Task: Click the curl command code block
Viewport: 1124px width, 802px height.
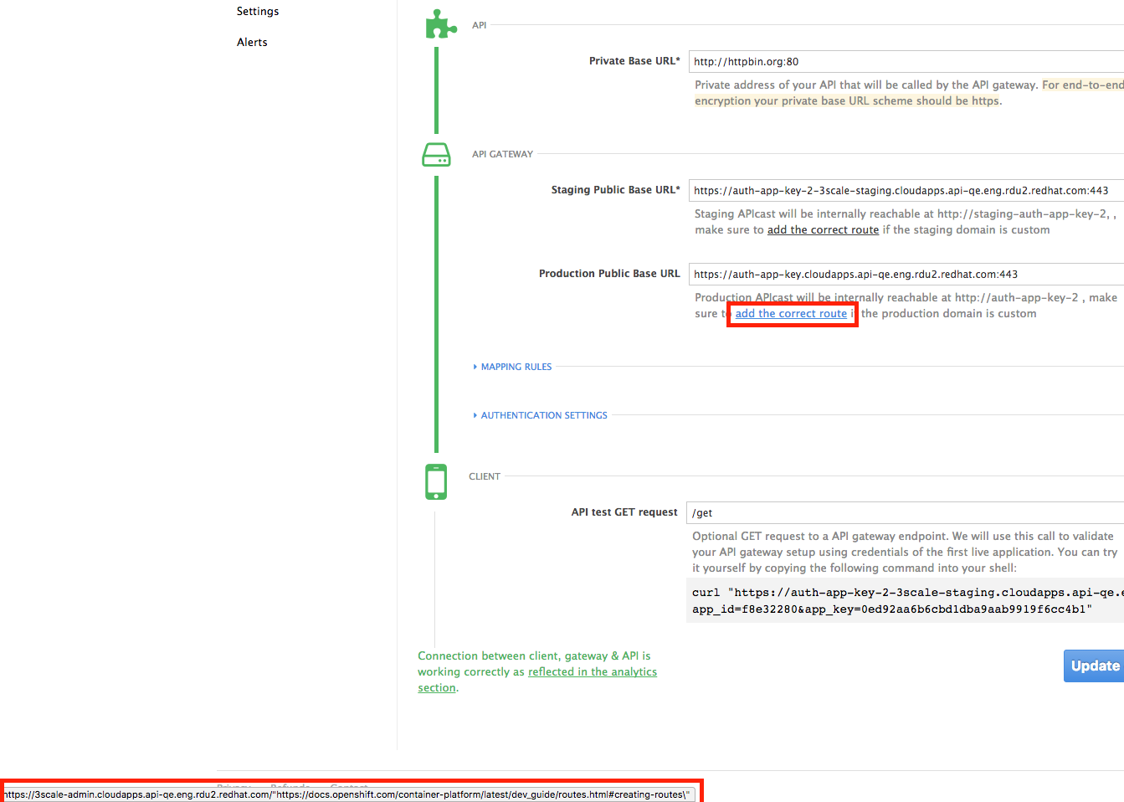Action: click(x=905, y=600)
